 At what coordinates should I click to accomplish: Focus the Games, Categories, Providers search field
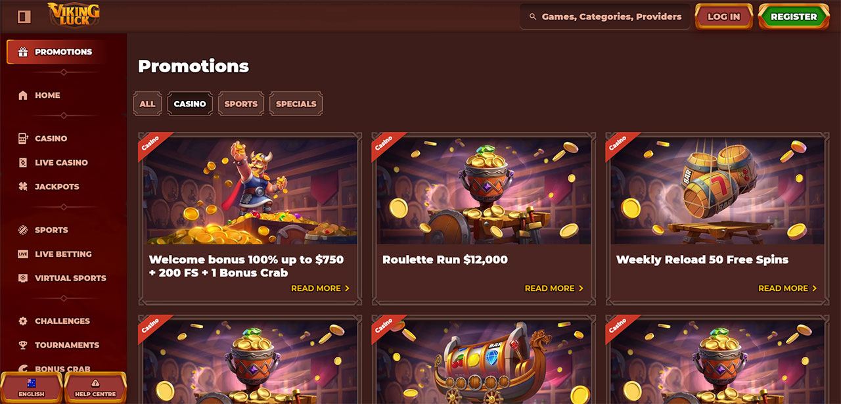605,16
